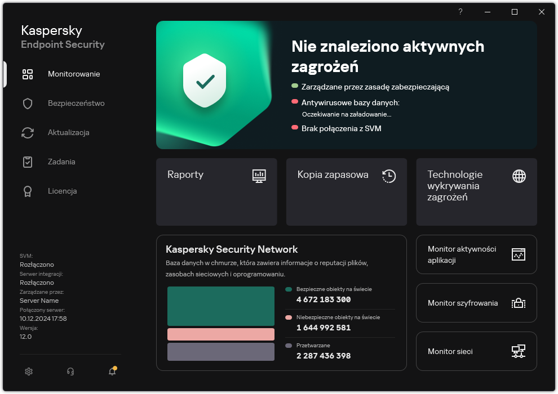Select the Zadania section in sidebar
This screenshot has height=394, width=558.
[62, 162]
